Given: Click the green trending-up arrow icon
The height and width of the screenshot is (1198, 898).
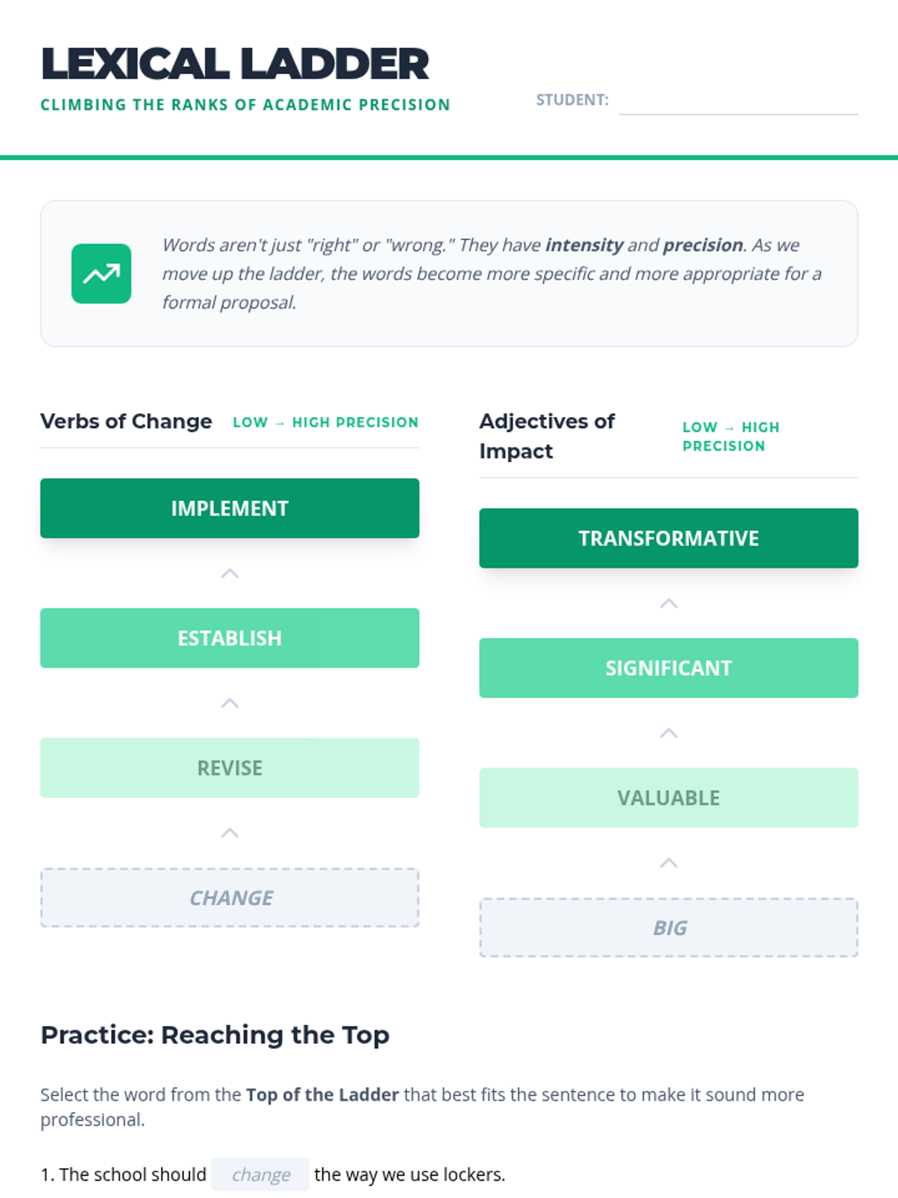Looking at the screenshot, I should tap(101, 273).
